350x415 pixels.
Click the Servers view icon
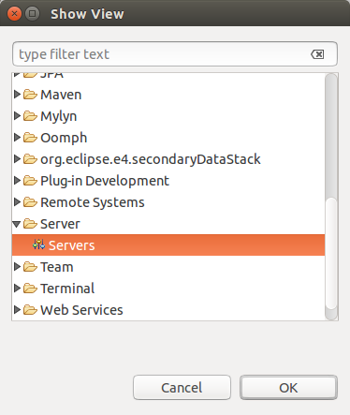[x=39, y=245]
